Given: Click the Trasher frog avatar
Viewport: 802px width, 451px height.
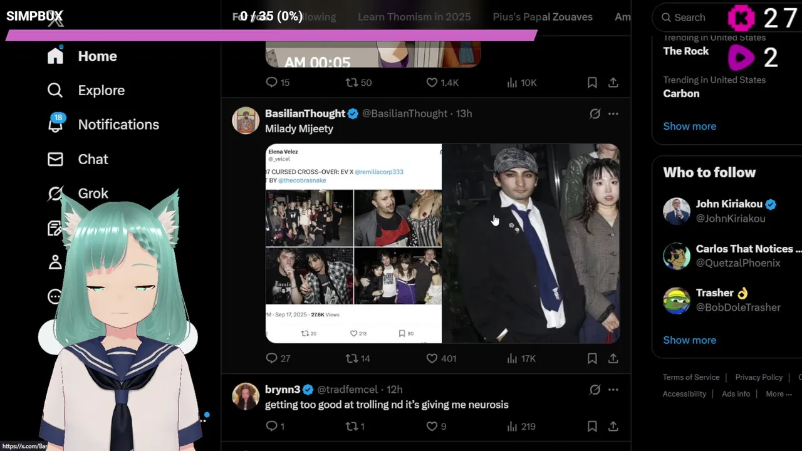Looking at the screenshot, I should [677, 300].
